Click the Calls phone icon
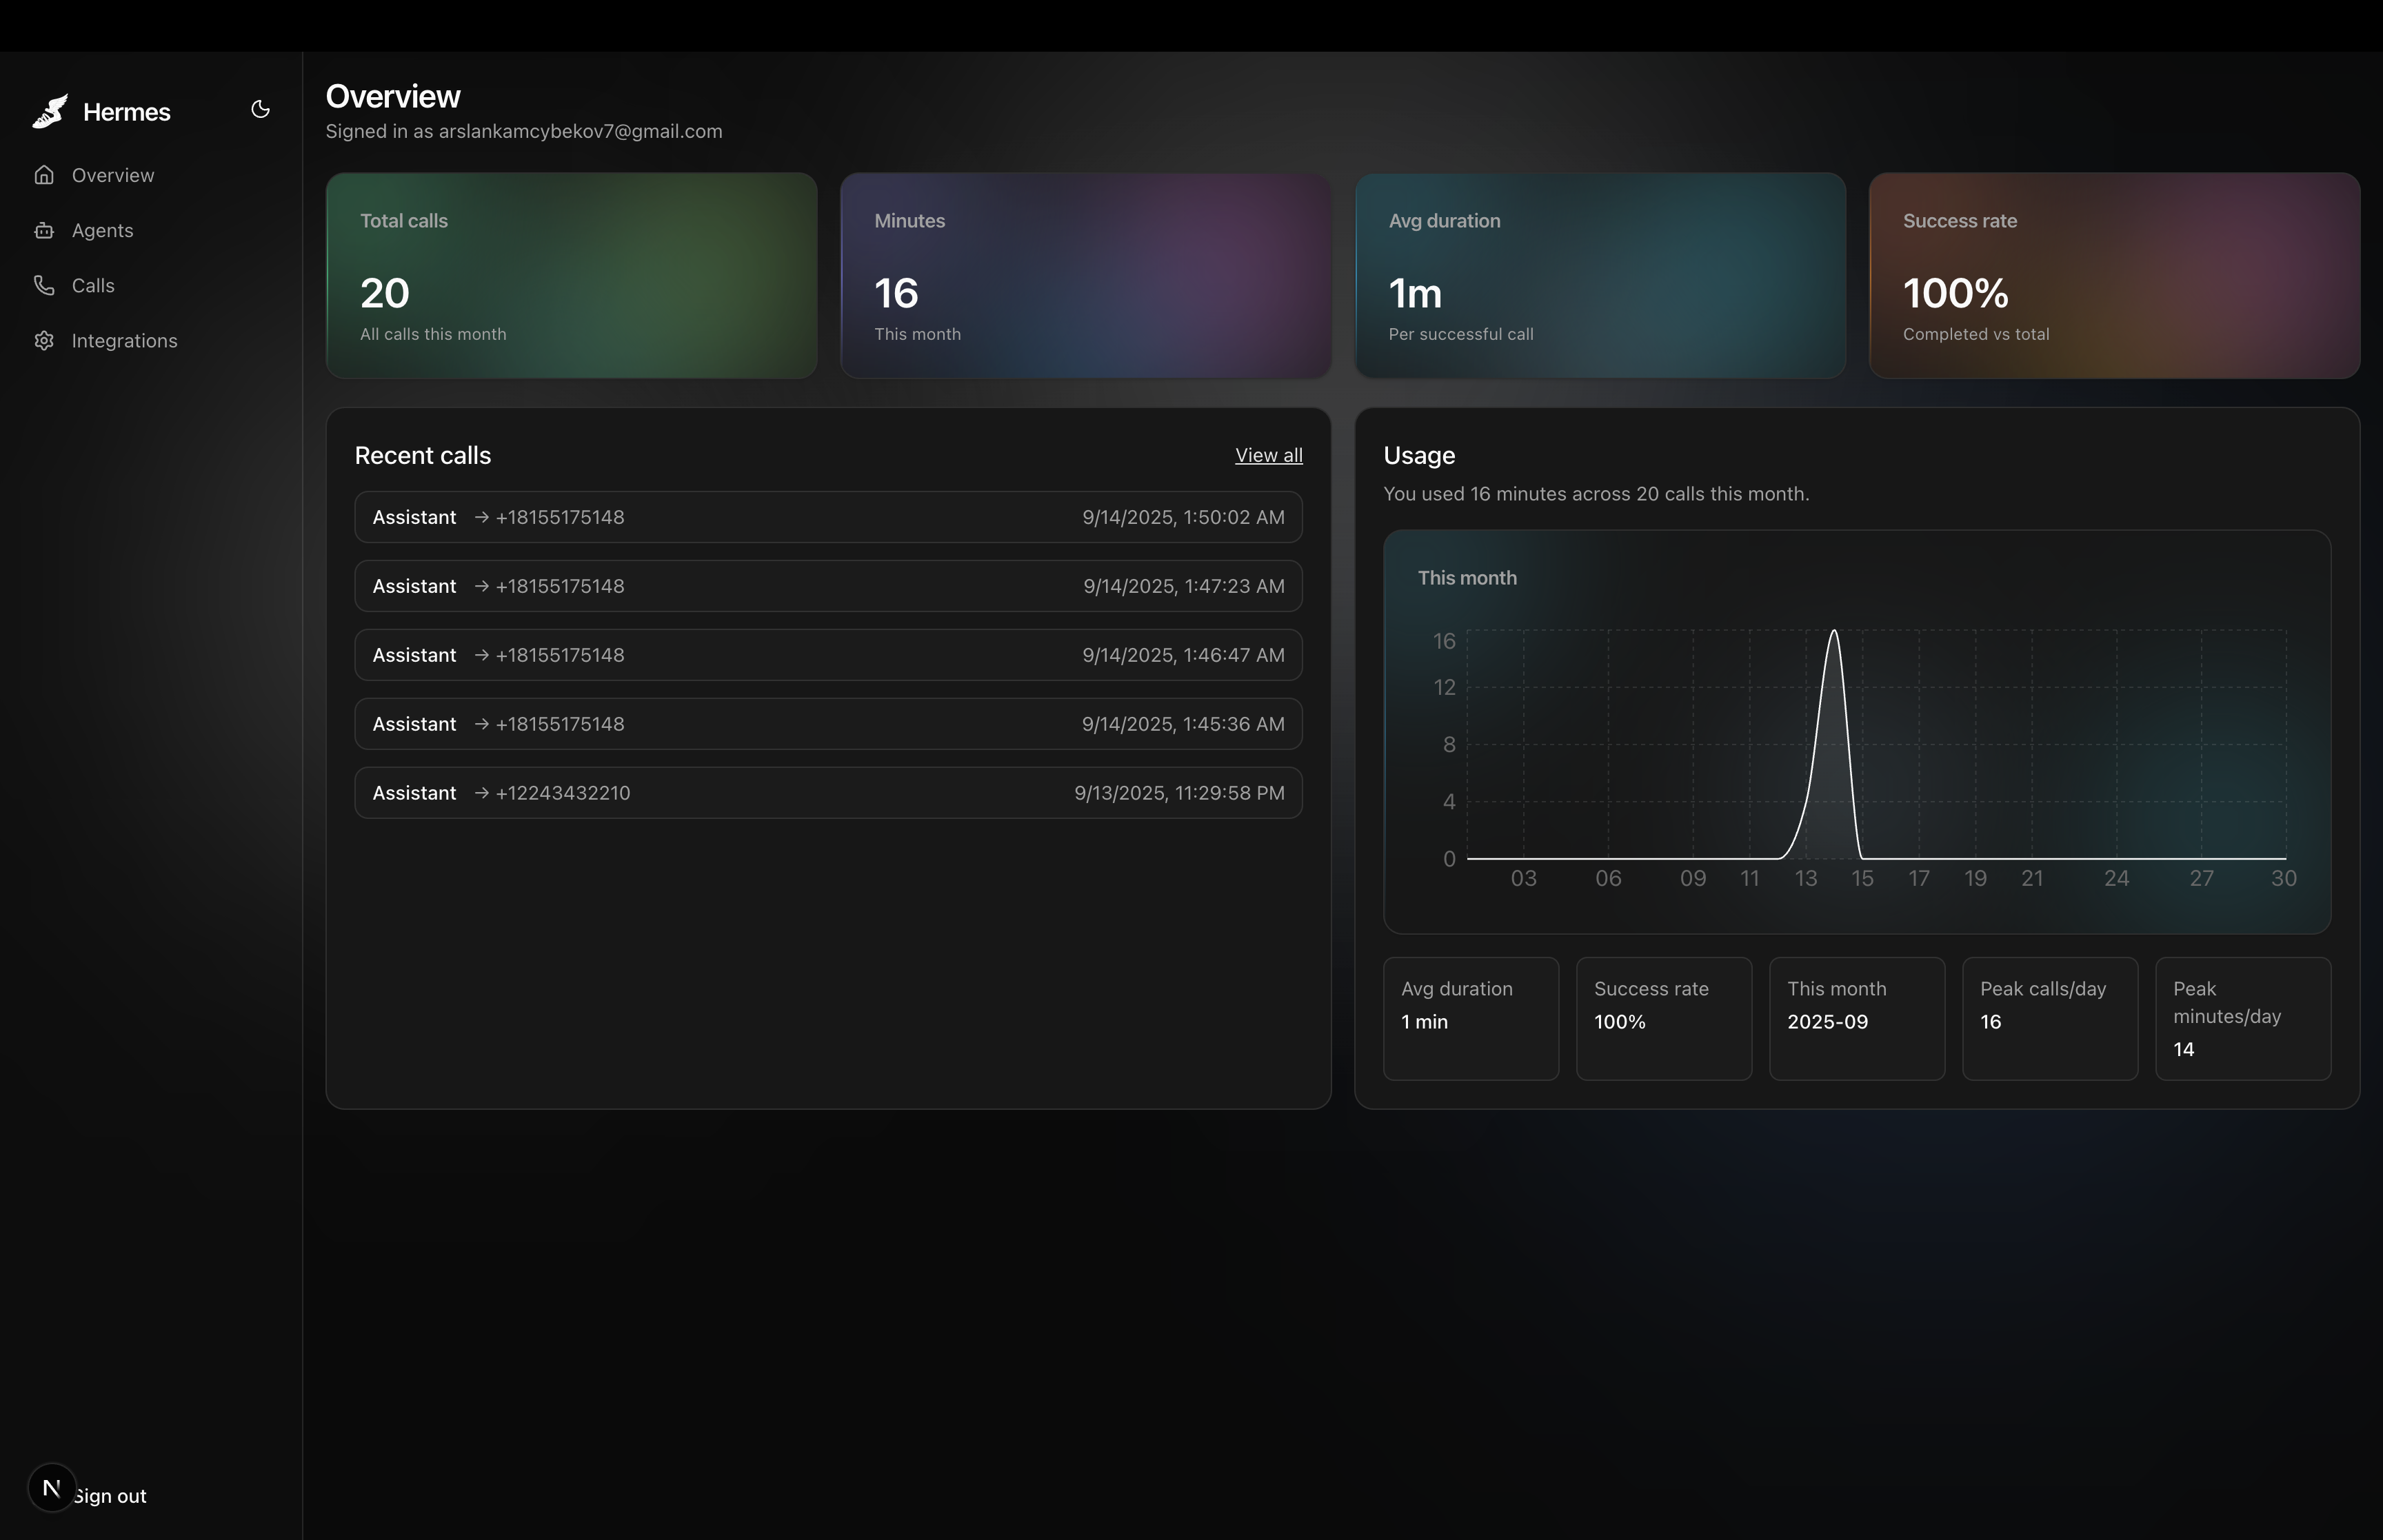Image resolution: width=2383 pixels, height=1540 pixels. [x=44, y=286]
